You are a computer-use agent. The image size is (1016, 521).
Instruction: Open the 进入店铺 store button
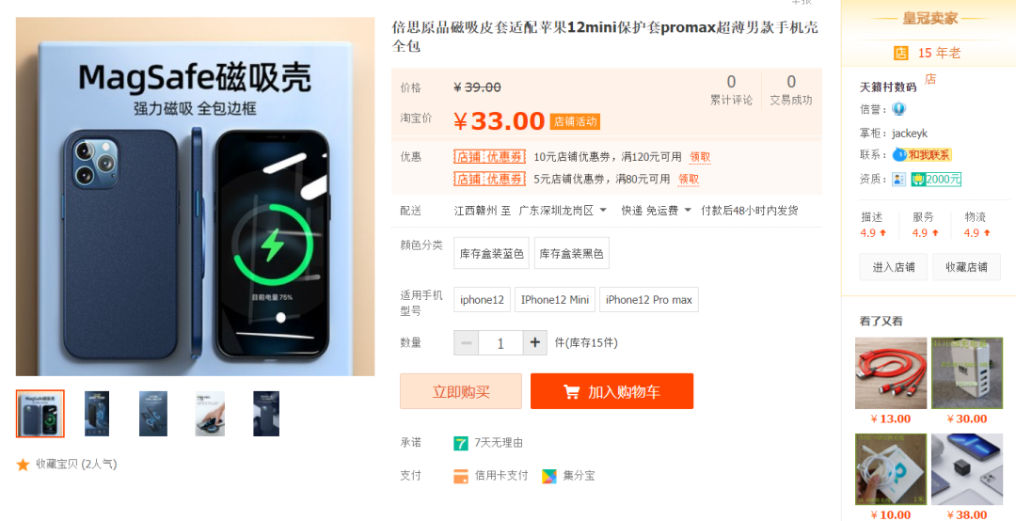point(894,267)
